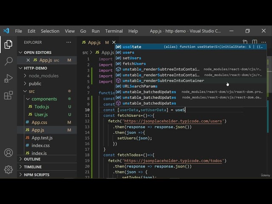Open the Search view in activity bar
This screenshot has width=272, height=204.
(8, 61)
